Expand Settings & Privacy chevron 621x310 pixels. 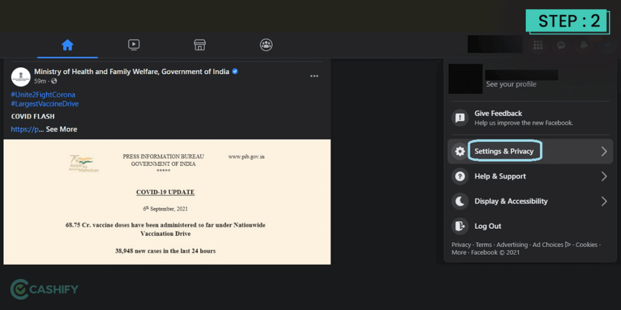[x=604, y=151]
